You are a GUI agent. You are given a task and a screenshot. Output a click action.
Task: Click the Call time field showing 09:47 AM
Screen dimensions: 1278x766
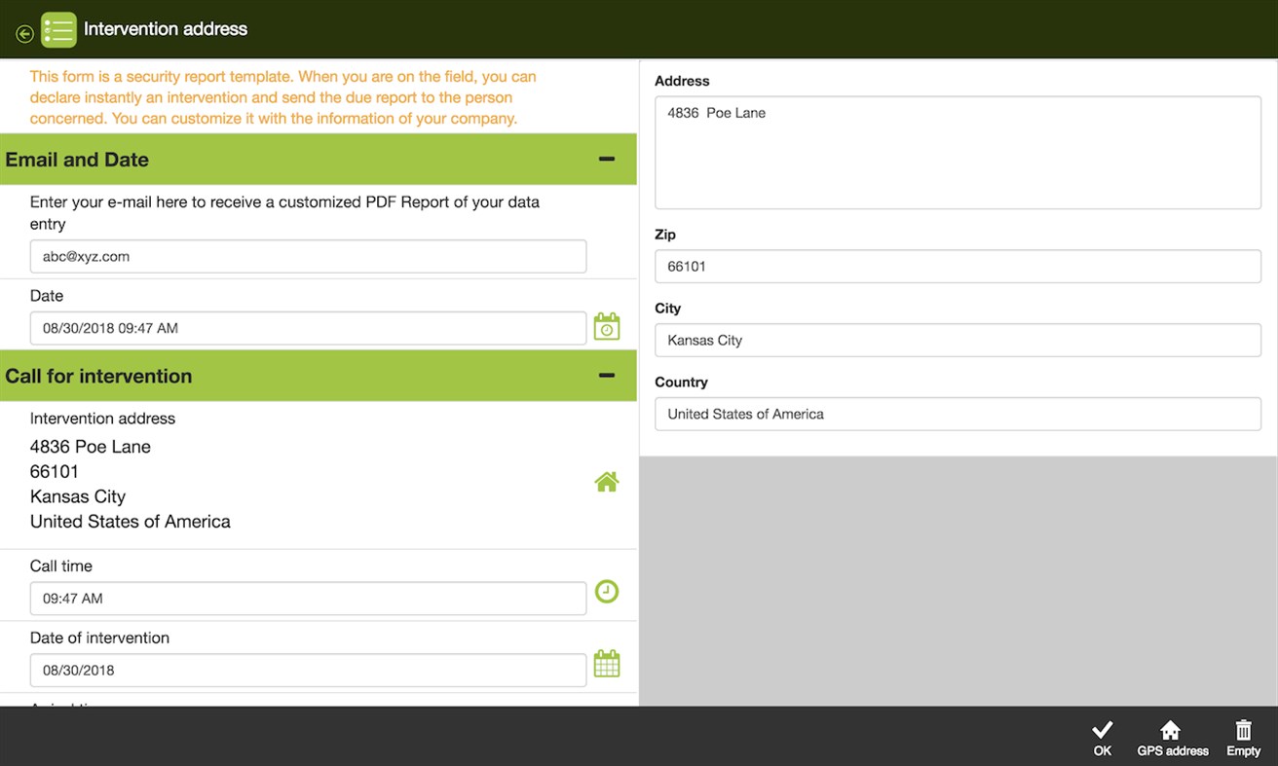(308, 598)
